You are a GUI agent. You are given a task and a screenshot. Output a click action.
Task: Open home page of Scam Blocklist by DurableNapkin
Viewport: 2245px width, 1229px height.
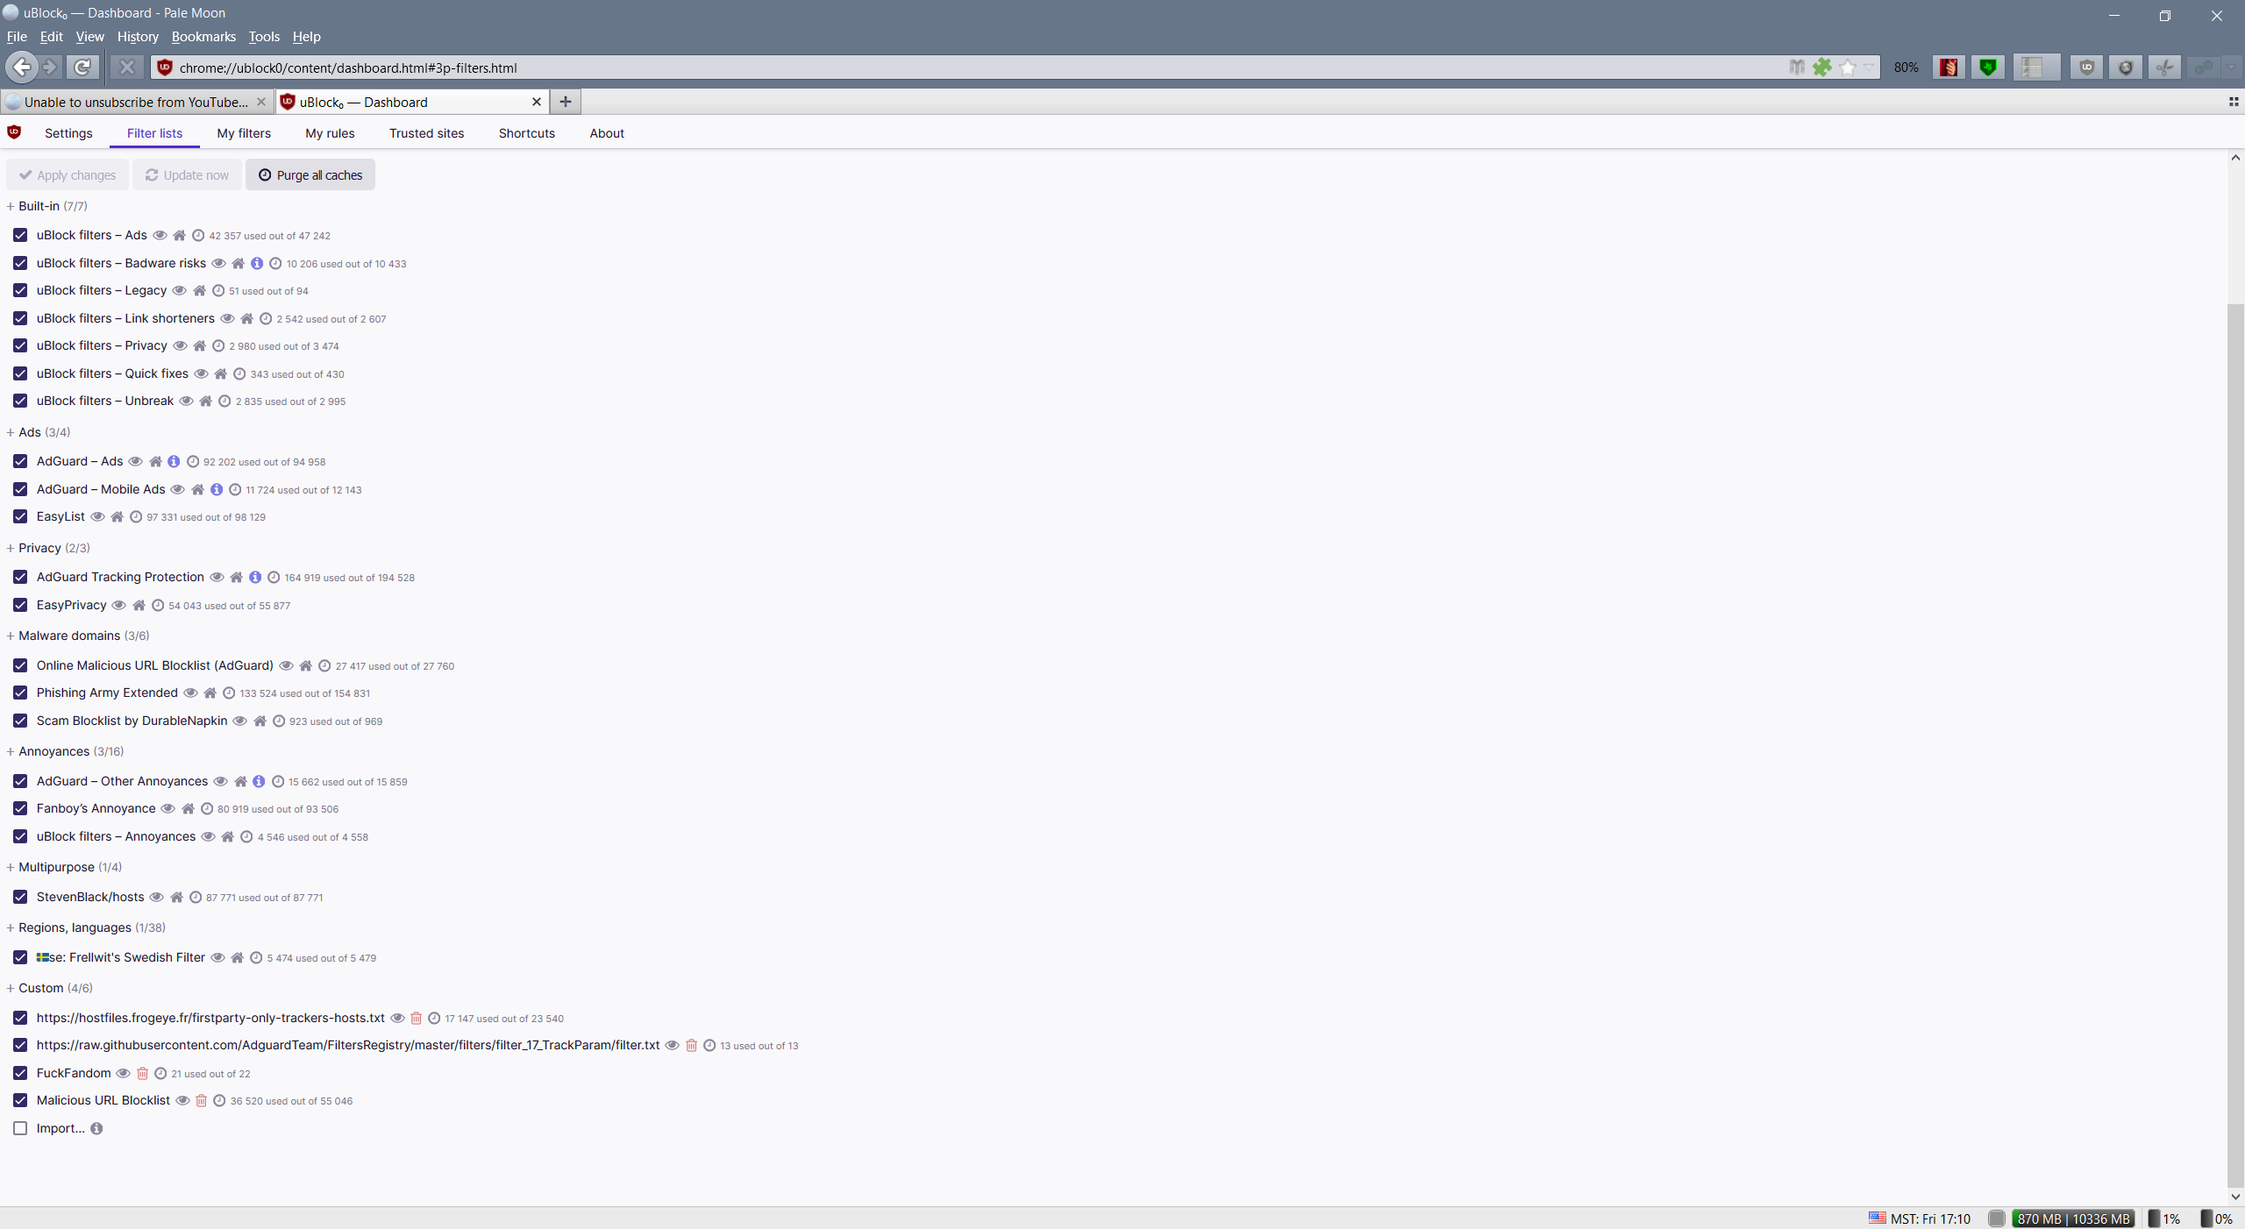[x=260, y=721]
